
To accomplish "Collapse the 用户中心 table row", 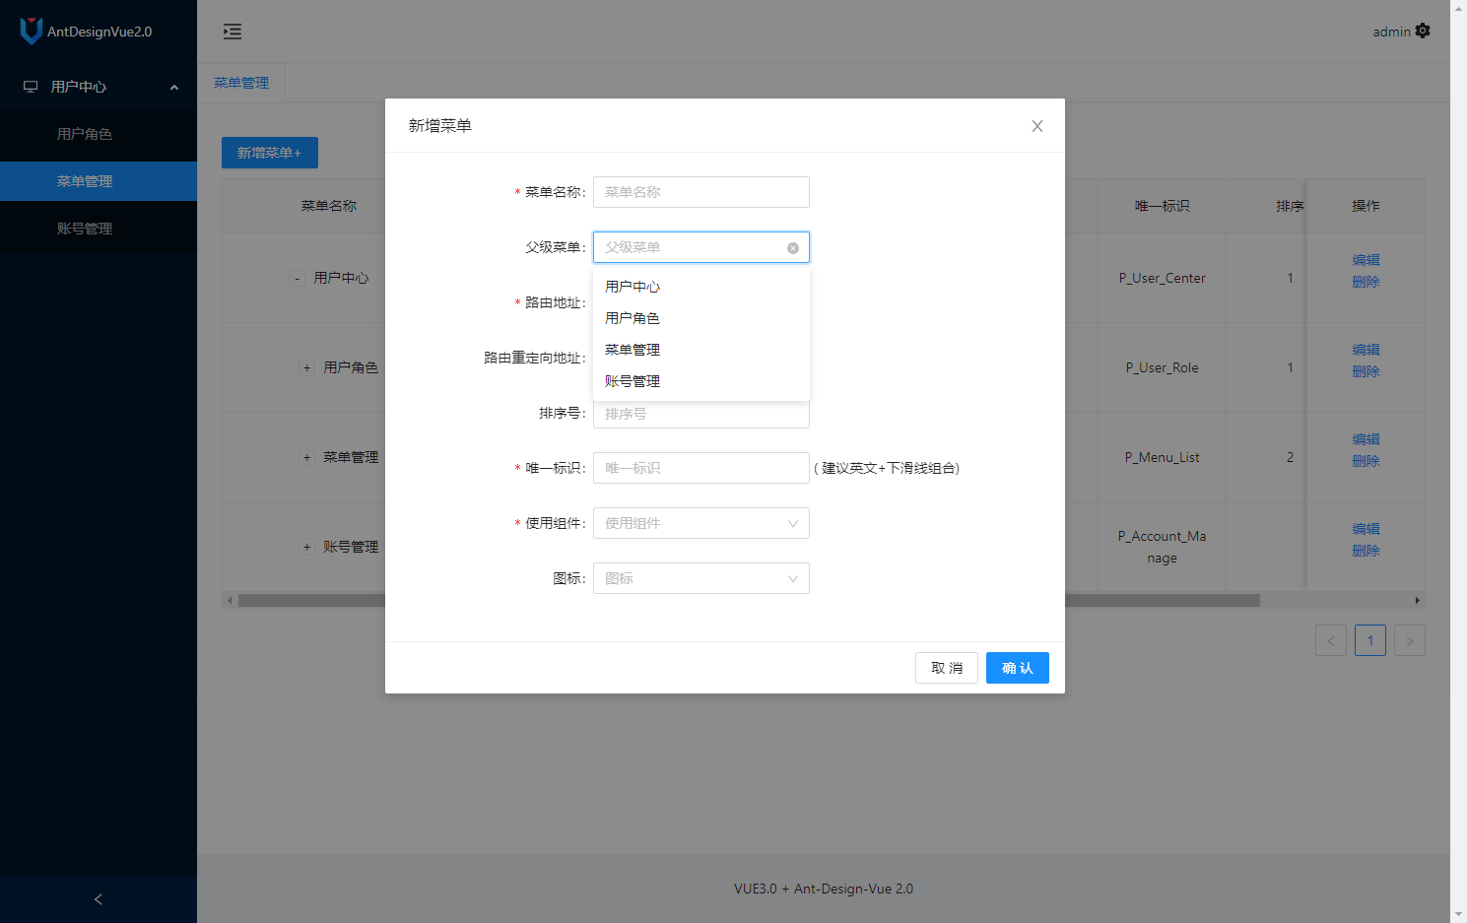I will click(x=298, y=279).
